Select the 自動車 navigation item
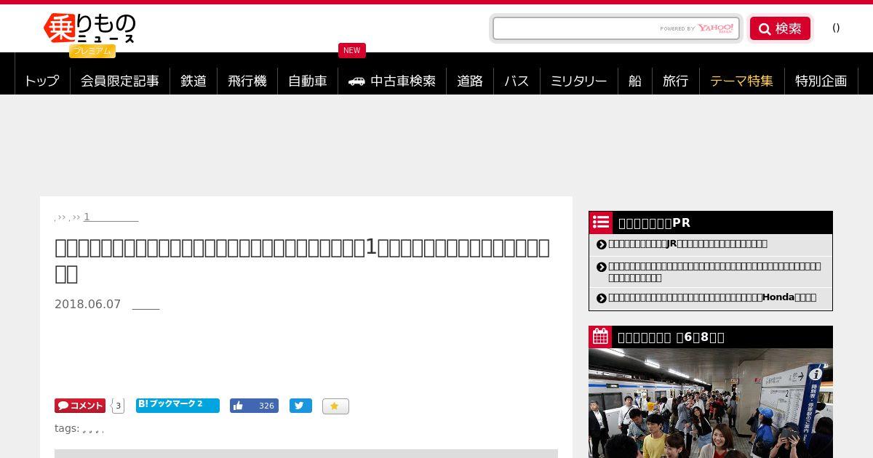Image resolution: width=873 pixels, height=458 pixels. (x=308, y=81)
